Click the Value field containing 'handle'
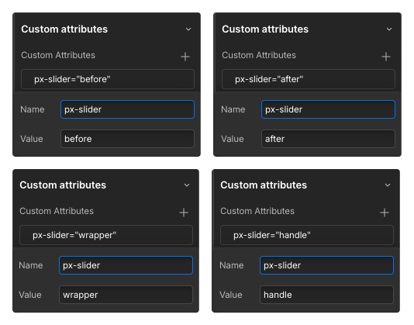 (x=326, y=295)
